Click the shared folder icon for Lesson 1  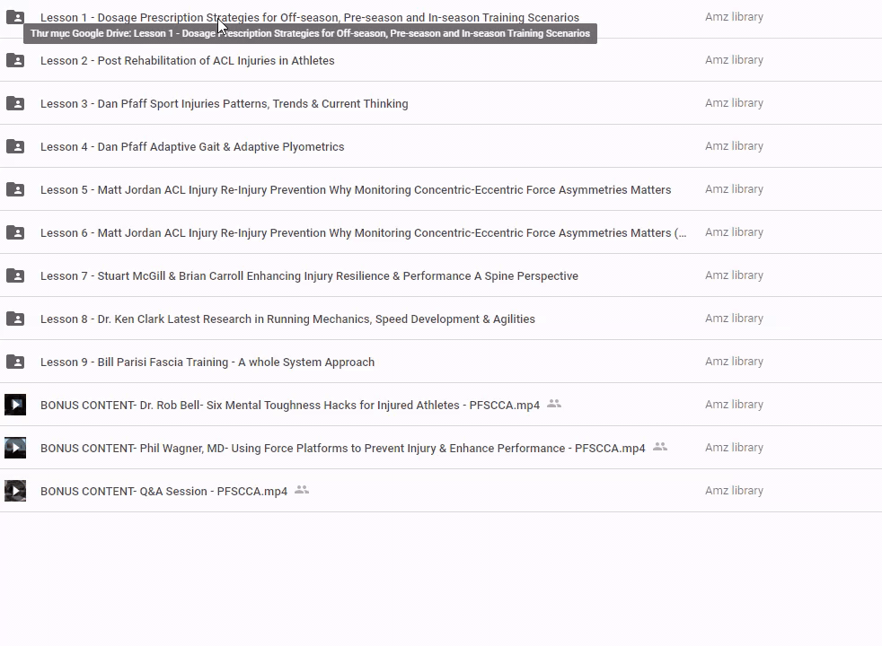click(x=15, y=17)
